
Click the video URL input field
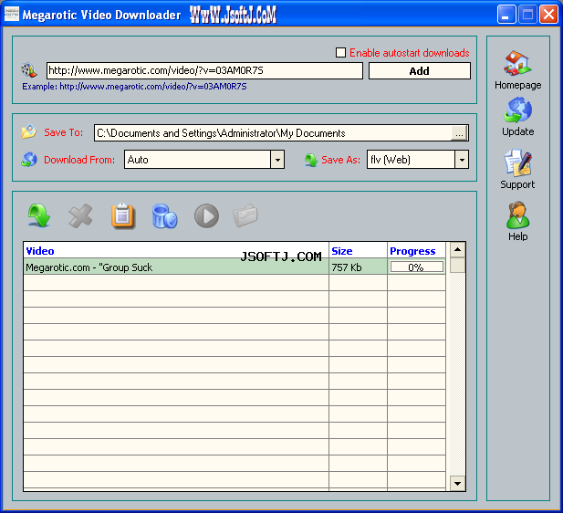click(204, 70)
